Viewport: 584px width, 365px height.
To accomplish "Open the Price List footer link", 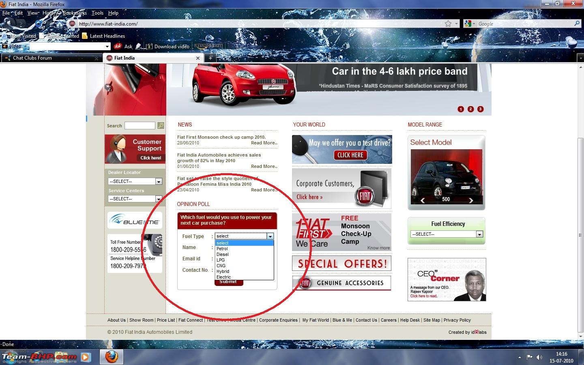I will point(166,320).
